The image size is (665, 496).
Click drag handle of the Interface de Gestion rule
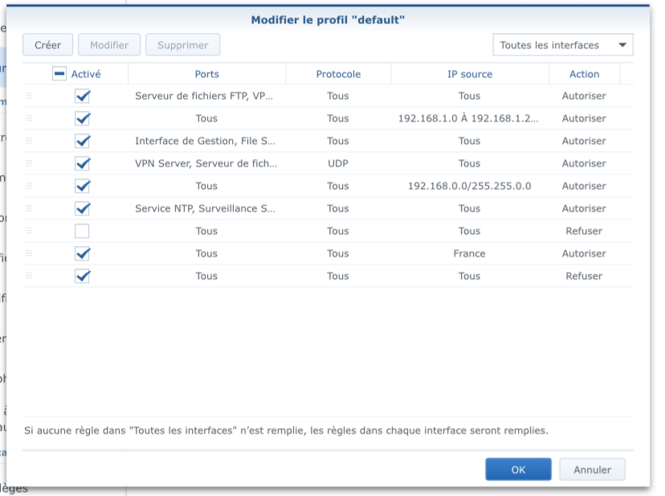click(29, 141)
